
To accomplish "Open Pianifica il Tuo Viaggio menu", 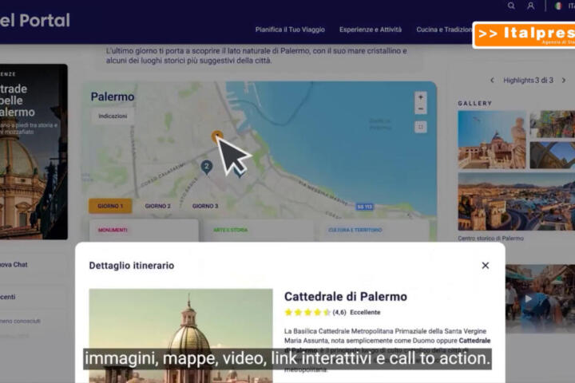I will [290, 30].
